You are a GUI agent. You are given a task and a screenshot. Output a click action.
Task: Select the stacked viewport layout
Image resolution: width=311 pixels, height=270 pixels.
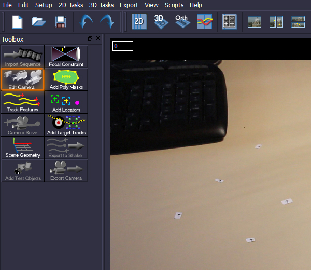pos(298,22)
